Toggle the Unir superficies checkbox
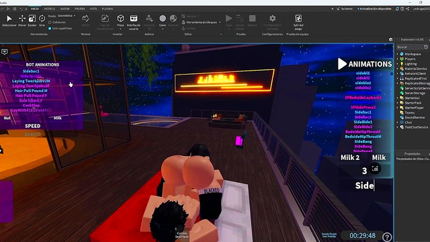The width and height of the screenshot is (430, 242). point(50,28)
